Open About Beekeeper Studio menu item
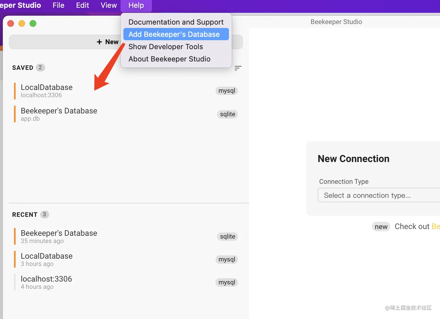 point(176,59)
